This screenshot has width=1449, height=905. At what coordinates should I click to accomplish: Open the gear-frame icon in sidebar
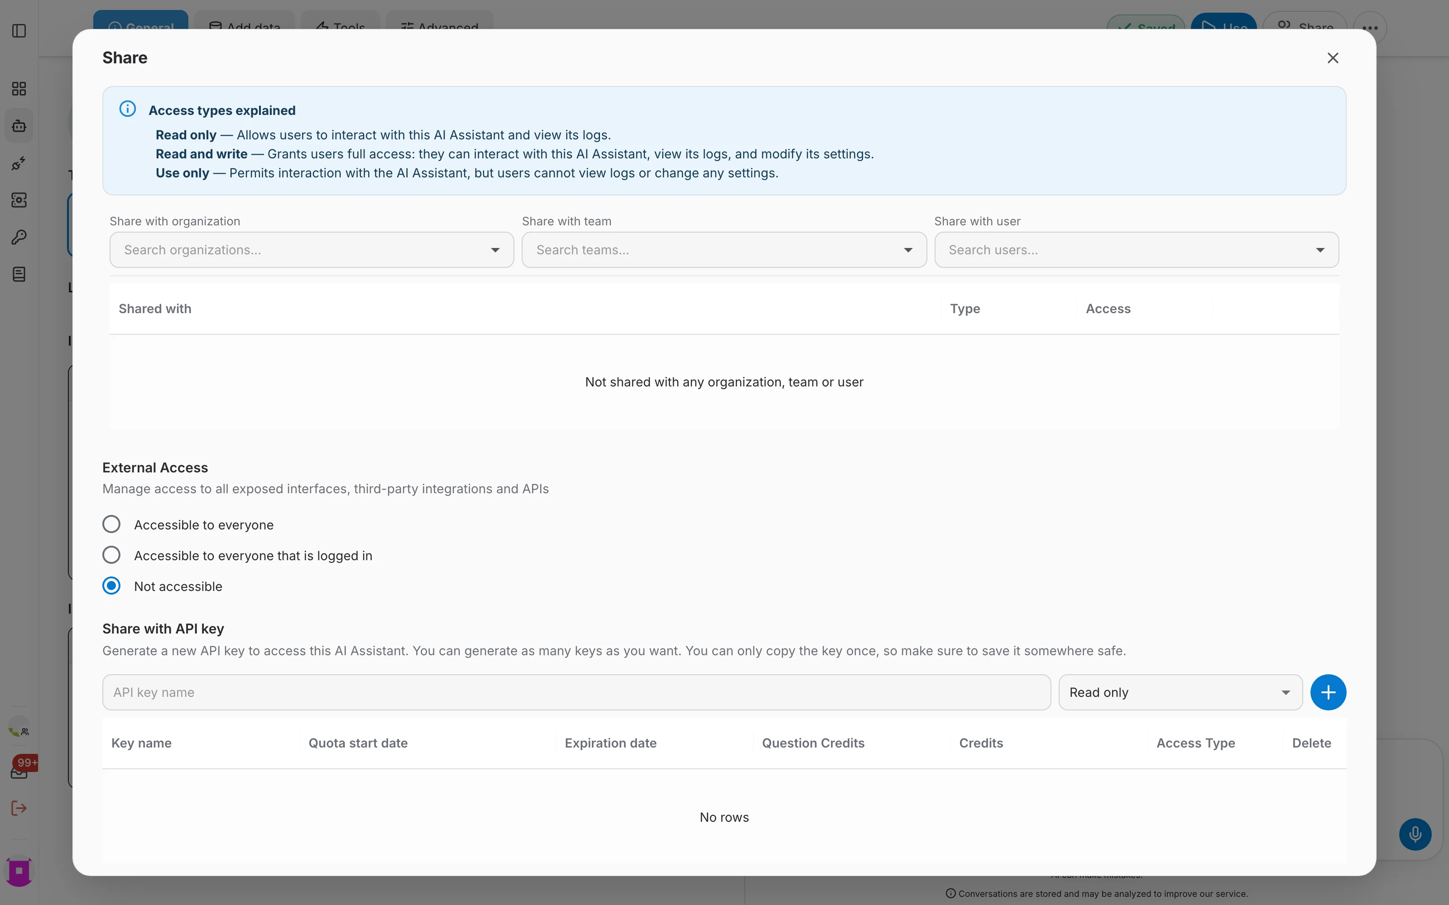click(19, 200)
